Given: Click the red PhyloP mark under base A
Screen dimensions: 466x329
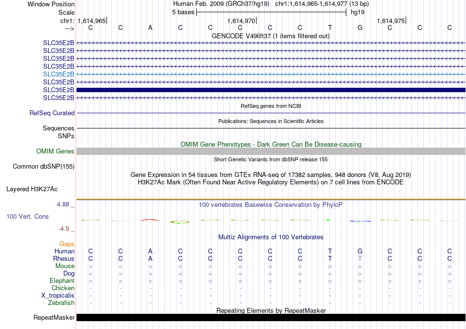Looking at the screenshot, I should click(x=150, y=220).
